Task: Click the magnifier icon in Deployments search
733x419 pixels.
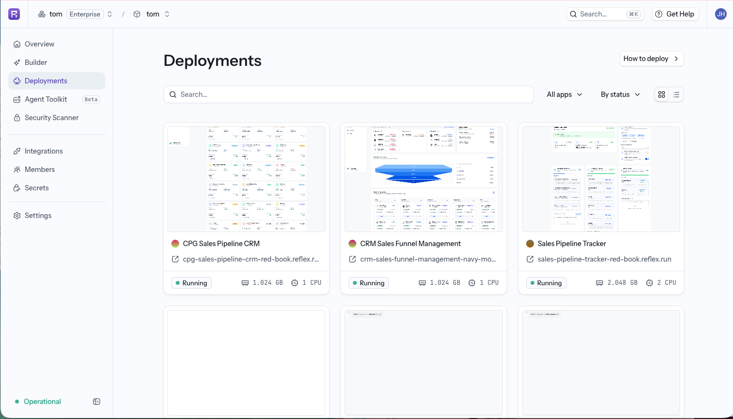Action: click(173, 94)
